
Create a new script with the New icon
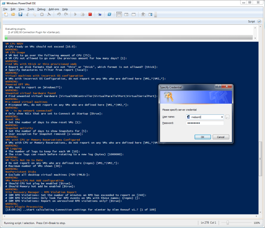click(5, 14)
